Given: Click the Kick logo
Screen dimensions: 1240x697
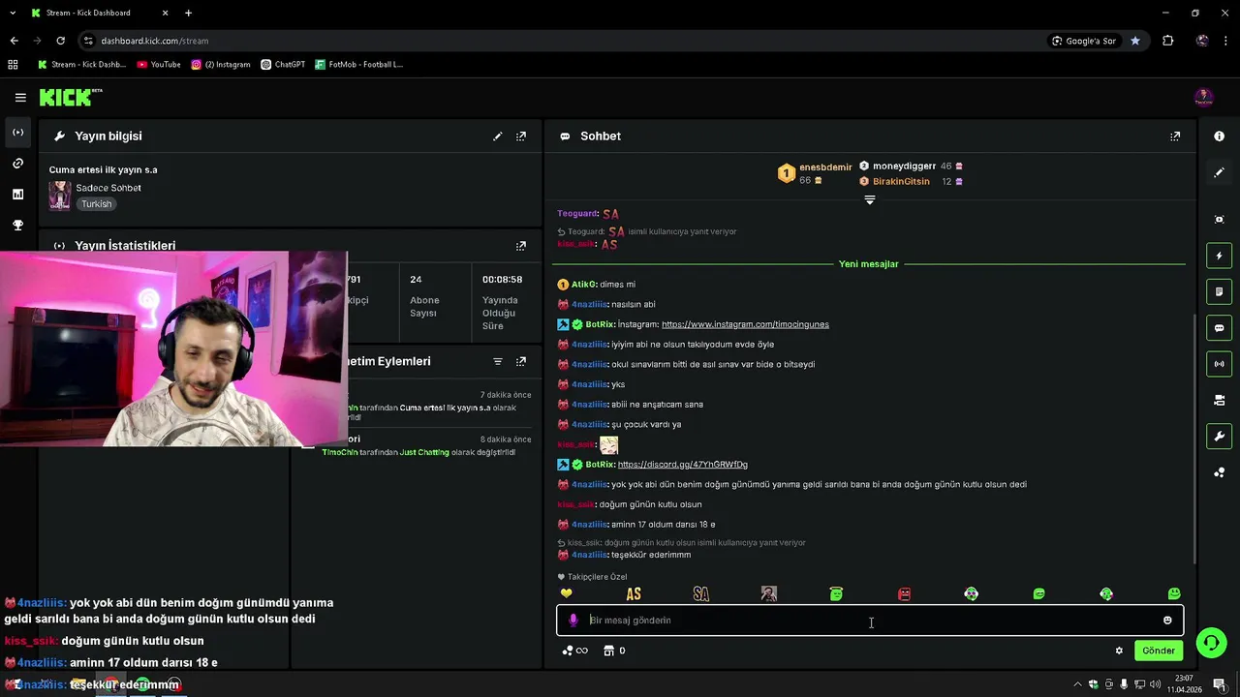Looking at the screenshot, I should [70, 97].
